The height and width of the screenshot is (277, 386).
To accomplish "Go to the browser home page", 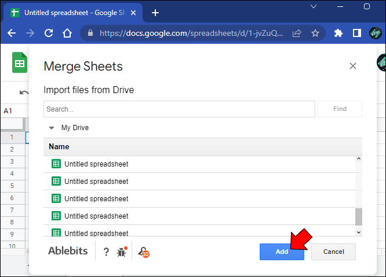I will coord(68,34).
